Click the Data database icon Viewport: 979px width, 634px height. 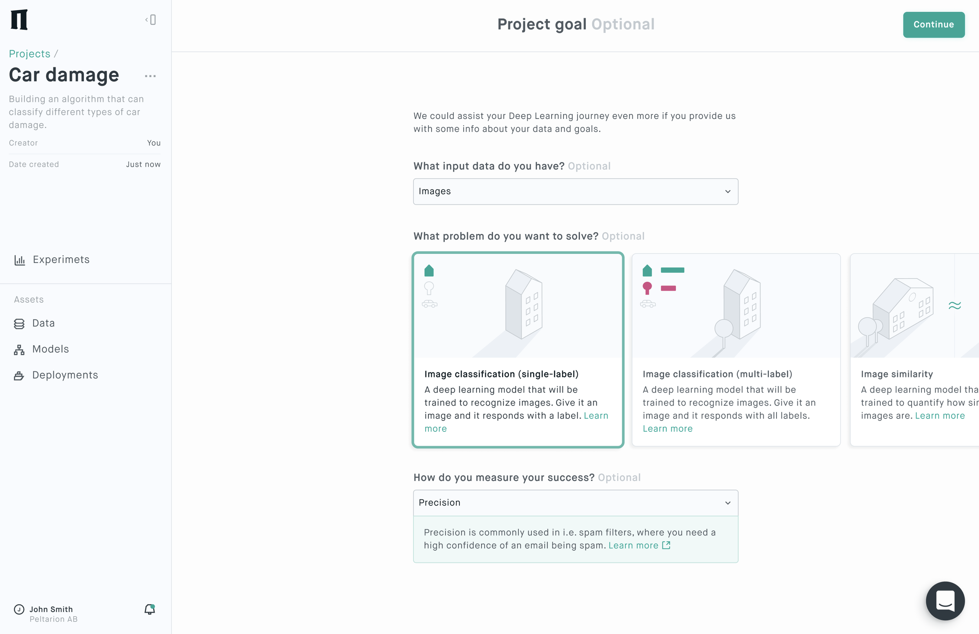tap(19, 324)
